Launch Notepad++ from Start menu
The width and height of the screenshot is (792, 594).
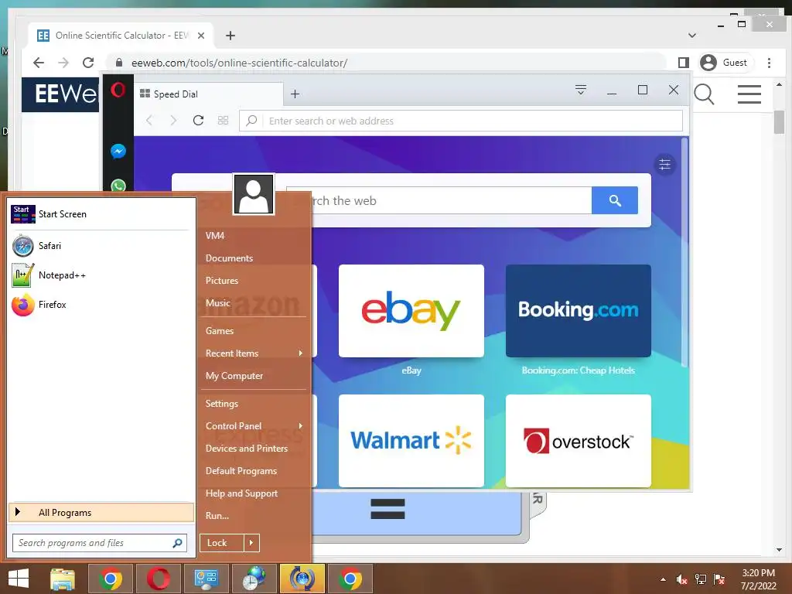101,275
